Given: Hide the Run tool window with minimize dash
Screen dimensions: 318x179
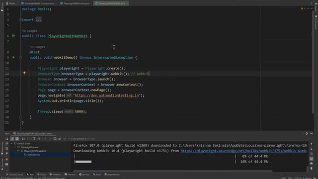Looking at the screenshot, I should pyautogui.click(x=312, y=134).
